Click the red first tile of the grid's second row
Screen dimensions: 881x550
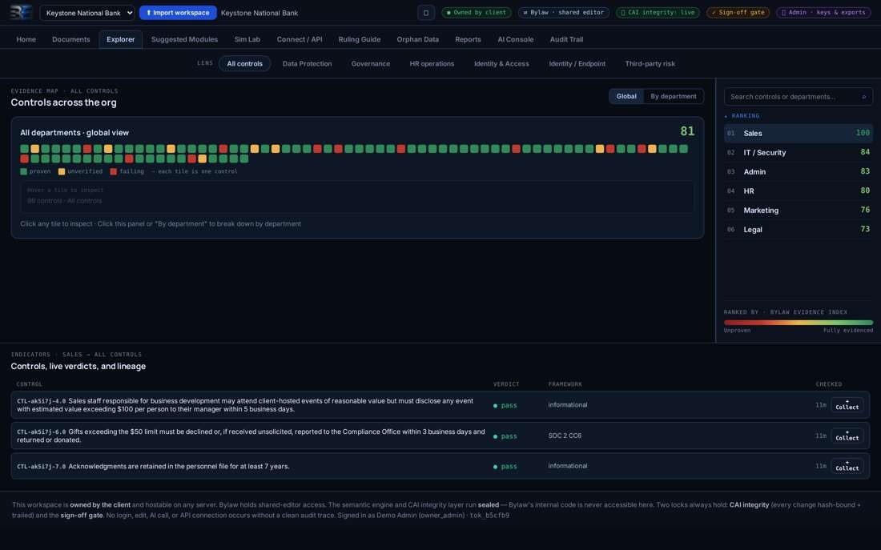point(24,159)
